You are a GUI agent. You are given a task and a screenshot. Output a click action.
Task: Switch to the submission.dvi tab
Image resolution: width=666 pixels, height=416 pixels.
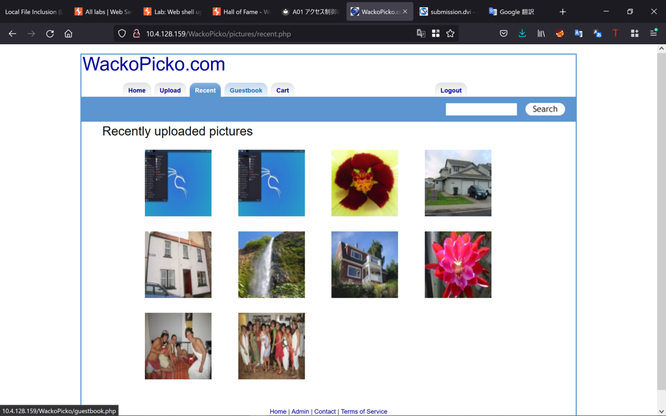pos(448,12)
